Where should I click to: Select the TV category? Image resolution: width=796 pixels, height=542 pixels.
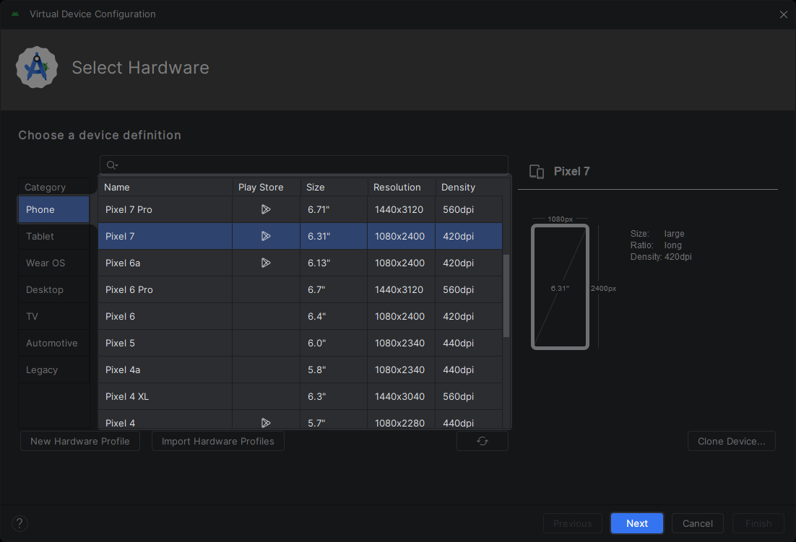(x=53, y=316)
